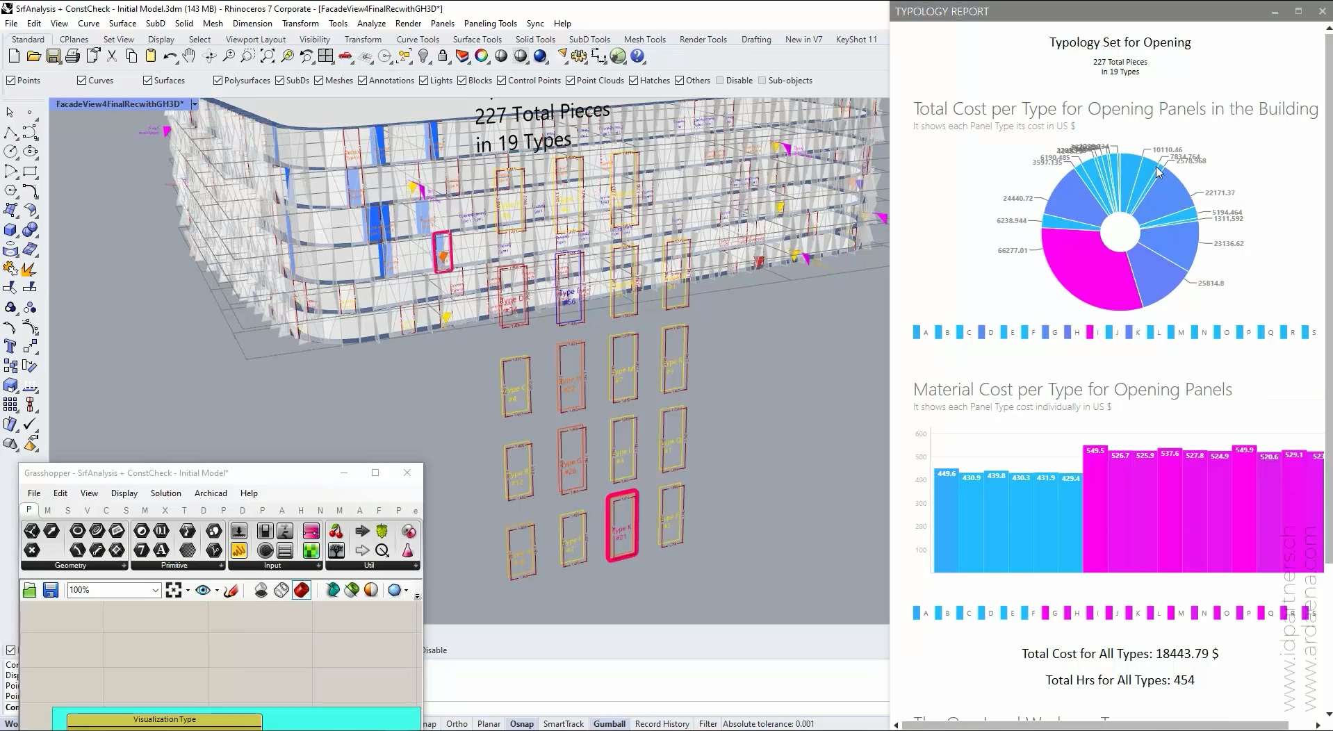Save the model with the floppy icon
The image size is (1333, 731).
(53, 56)
